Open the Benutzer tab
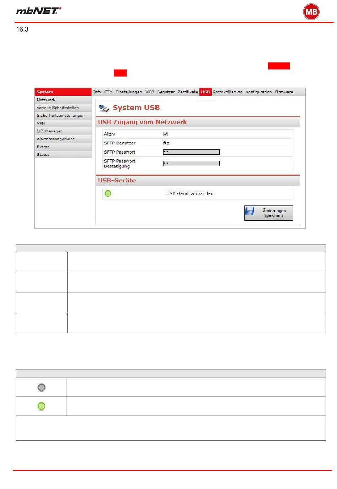The height and width of the screenshot is (489, 337). pos(166,92)
